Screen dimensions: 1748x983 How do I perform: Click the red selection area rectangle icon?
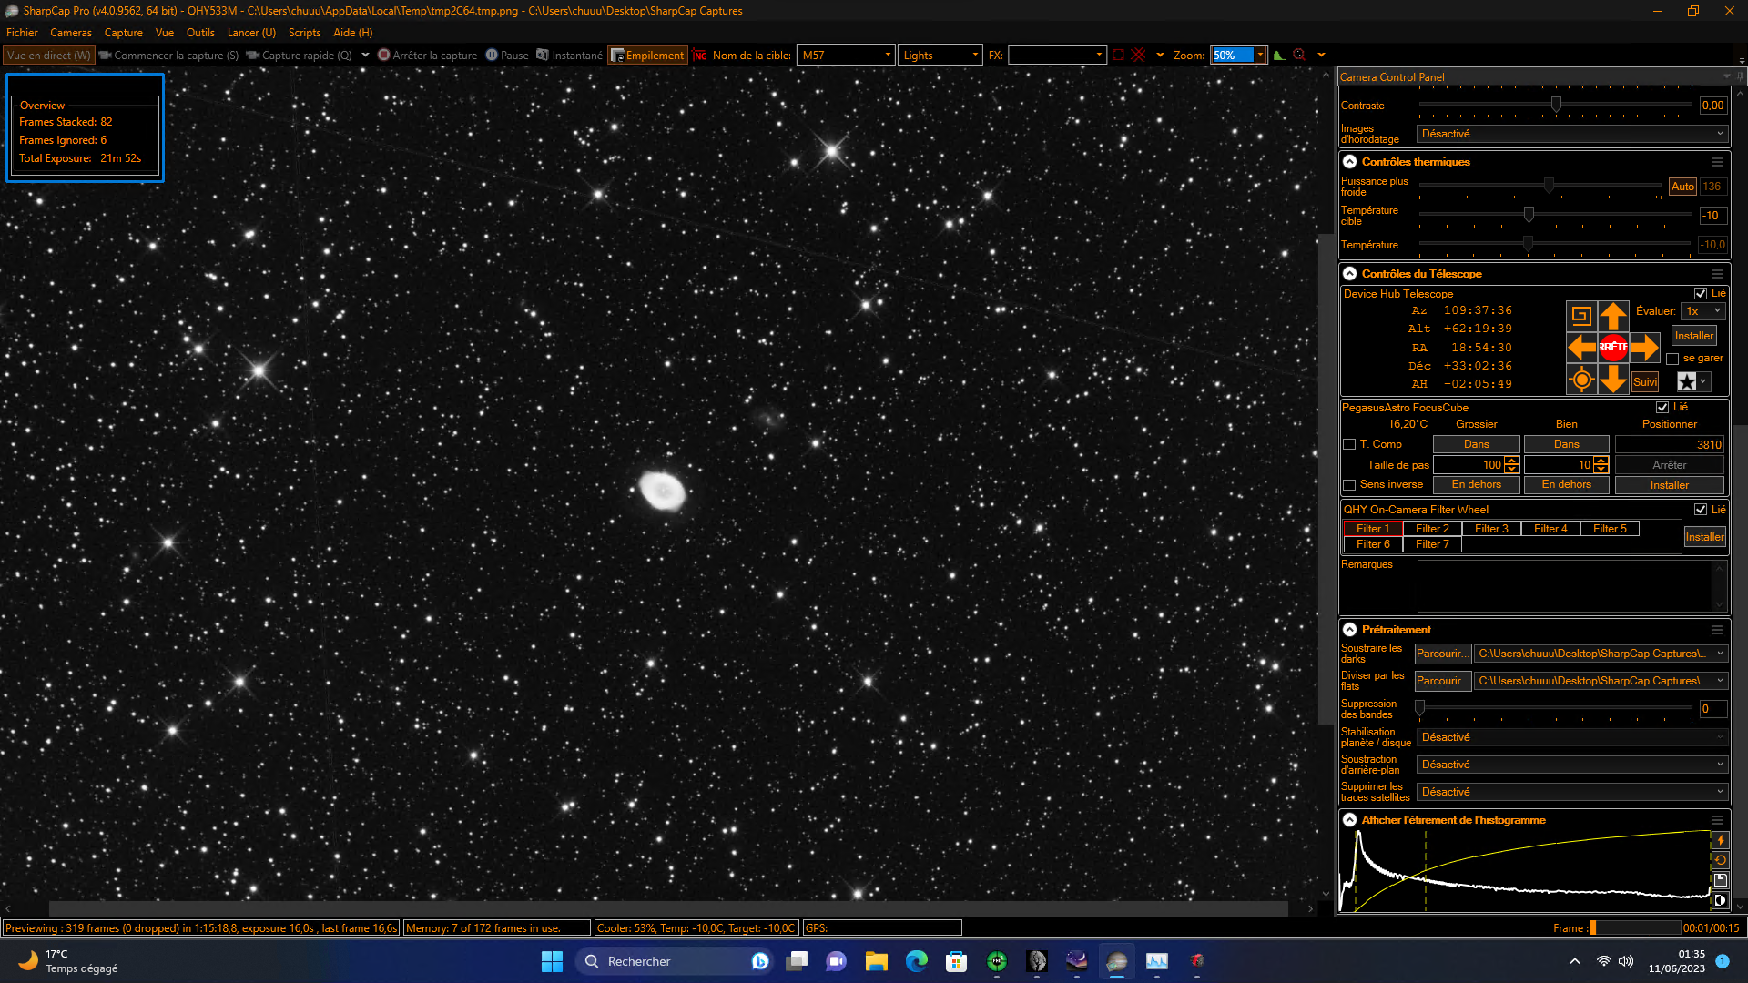point(1118,56)
